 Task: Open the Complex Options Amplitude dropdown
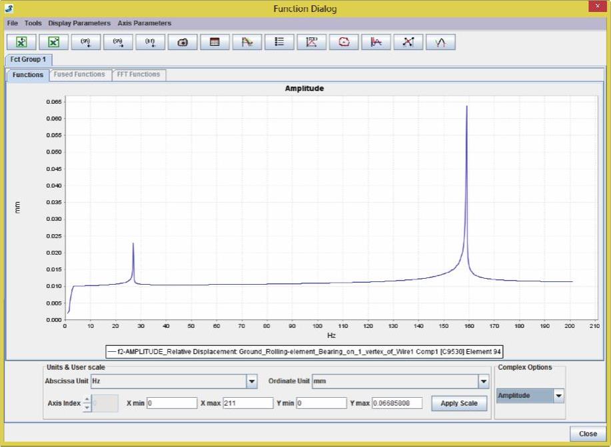tap(558, 396)
